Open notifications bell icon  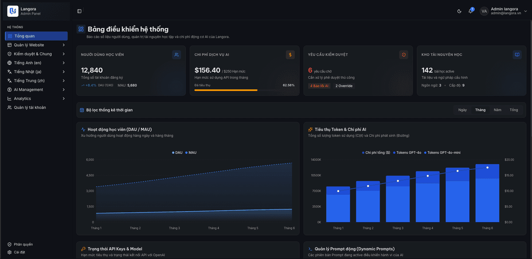pyautogui.click(x=470, y=11)
